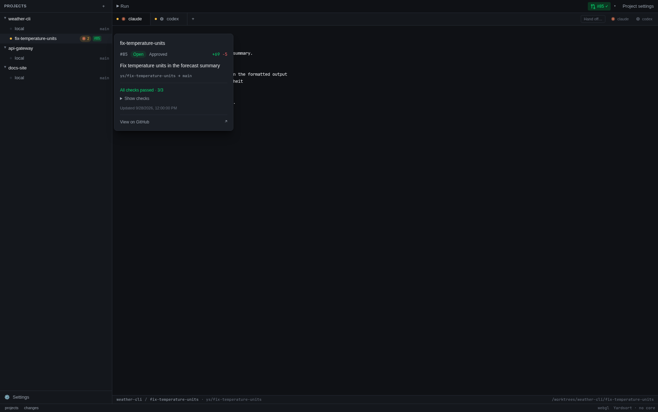658x412 pixels.
Task: Hand off to codex agent shortcut
Action: coord(644,19)
